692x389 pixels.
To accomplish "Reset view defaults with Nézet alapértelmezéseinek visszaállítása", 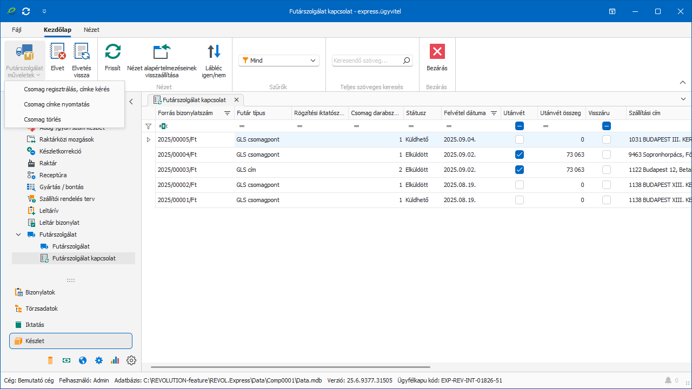I will pyautogui.click(x=162, y=52).
